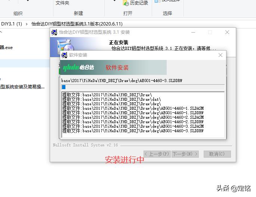Click the log line ending AEG01-4460-1.SLDASM
256x197 pixels.
tap(133, 108)
